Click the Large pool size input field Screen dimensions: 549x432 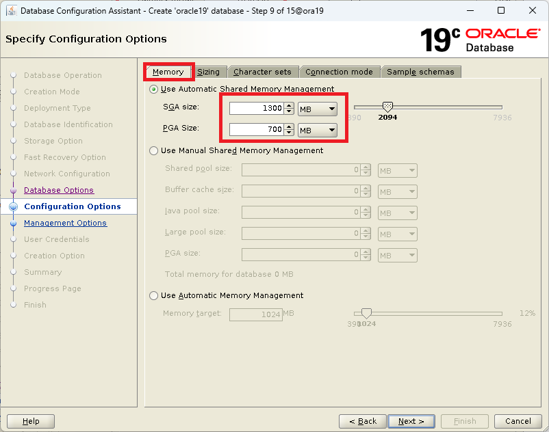301,234
